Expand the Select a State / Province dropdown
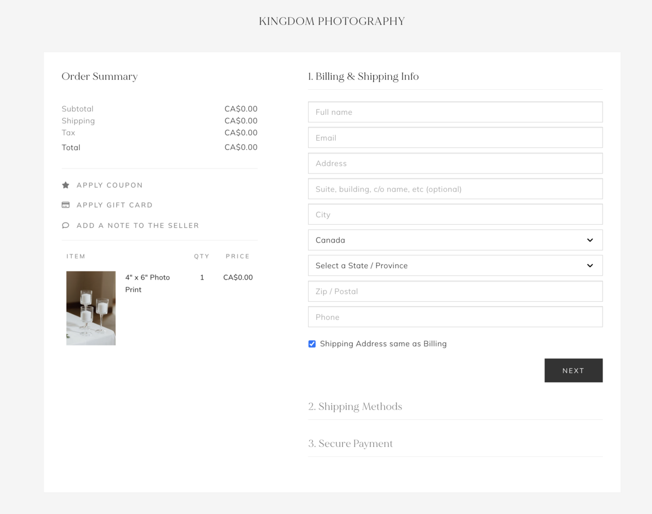Viewport: 652px width, 514px height. click(x=455, y=265)
